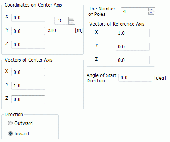Focus the Vectors of Center Axis Y field

coord(28,86)
